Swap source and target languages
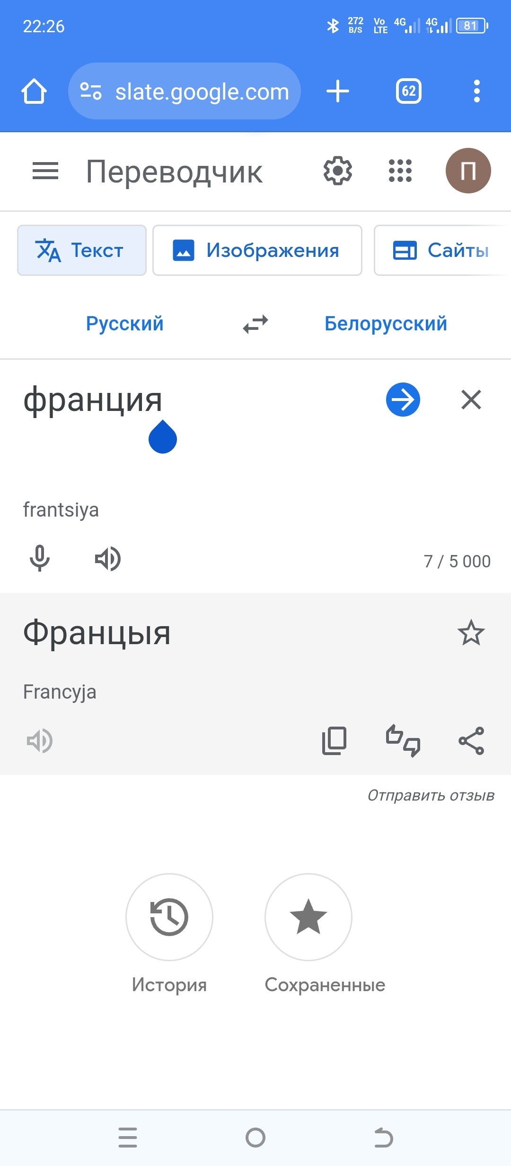Viewport: 511px width, 1166px height. (255, 324)
